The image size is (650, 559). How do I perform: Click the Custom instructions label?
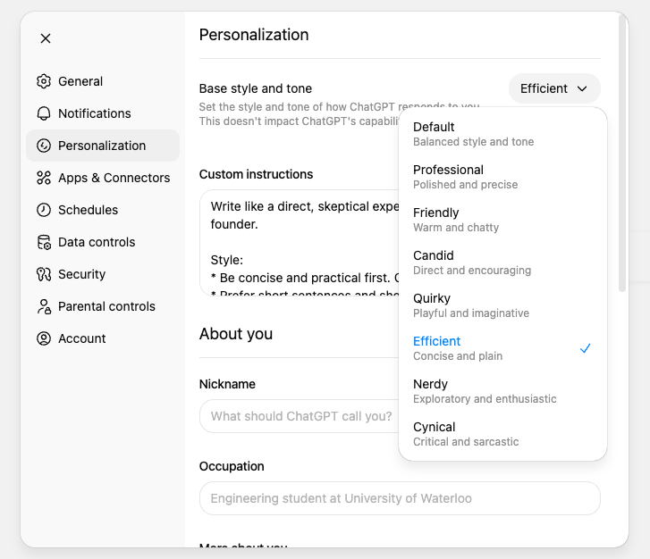(256, 174)
